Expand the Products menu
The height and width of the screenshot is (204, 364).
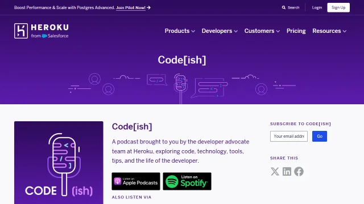click(180, 31)
